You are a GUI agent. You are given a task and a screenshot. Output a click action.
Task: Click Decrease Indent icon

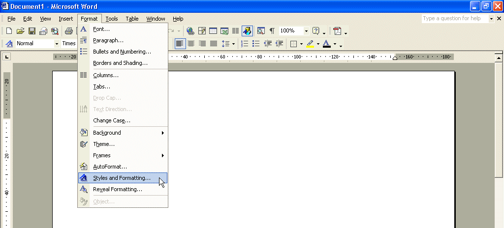pyautogui.click(x=268, y=43)
